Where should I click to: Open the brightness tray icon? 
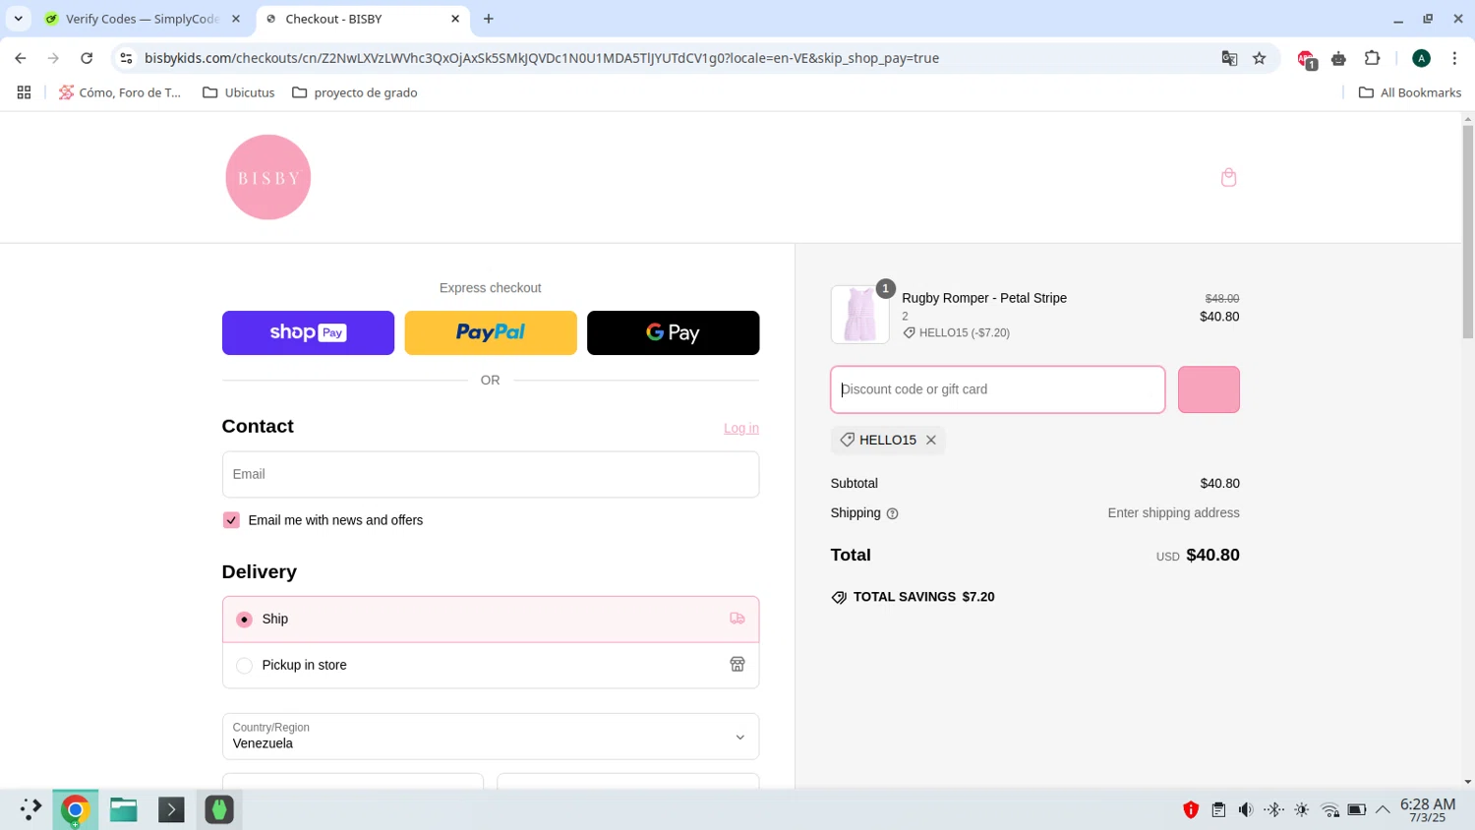pyautogui.click(x=1302, y=810)
